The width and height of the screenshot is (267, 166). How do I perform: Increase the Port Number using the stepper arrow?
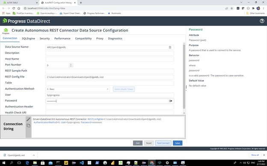click(x=71, y=64)
